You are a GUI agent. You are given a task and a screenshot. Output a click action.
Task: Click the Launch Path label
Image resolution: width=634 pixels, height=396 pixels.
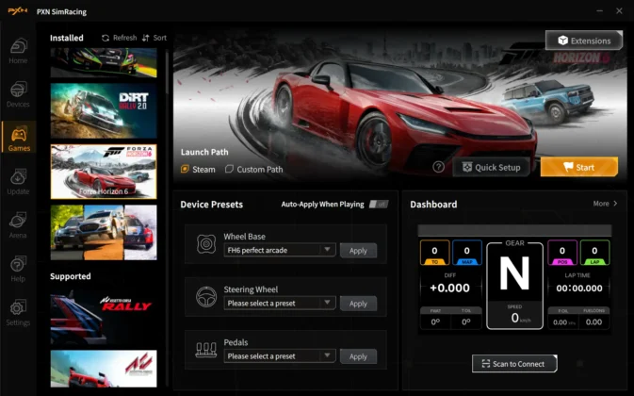(204, 152)
